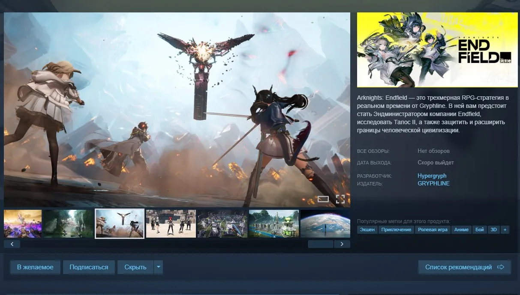The image size is (520, 295).
Task: Click the Endfield yellow header banner
Action: (x=437, y=50)
